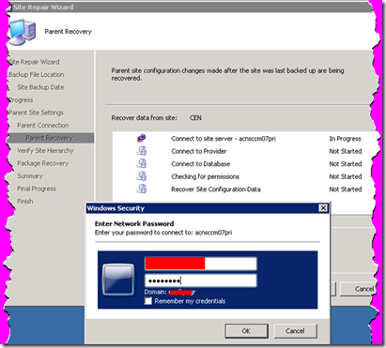Click the Connect to Provider status icon
This screenshot has height=348, width=386.
click(142, 151)
